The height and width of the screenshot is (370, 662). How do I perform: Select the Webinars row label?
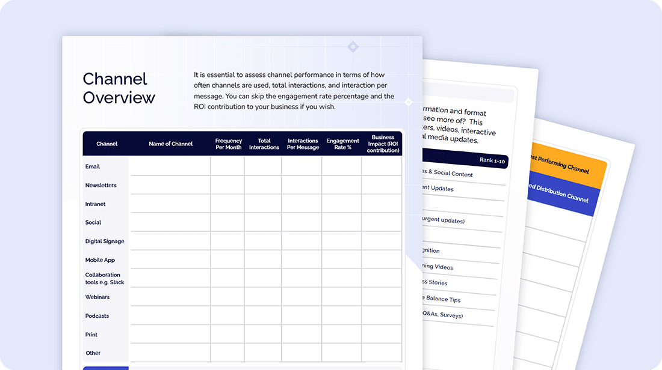(97, 297)
